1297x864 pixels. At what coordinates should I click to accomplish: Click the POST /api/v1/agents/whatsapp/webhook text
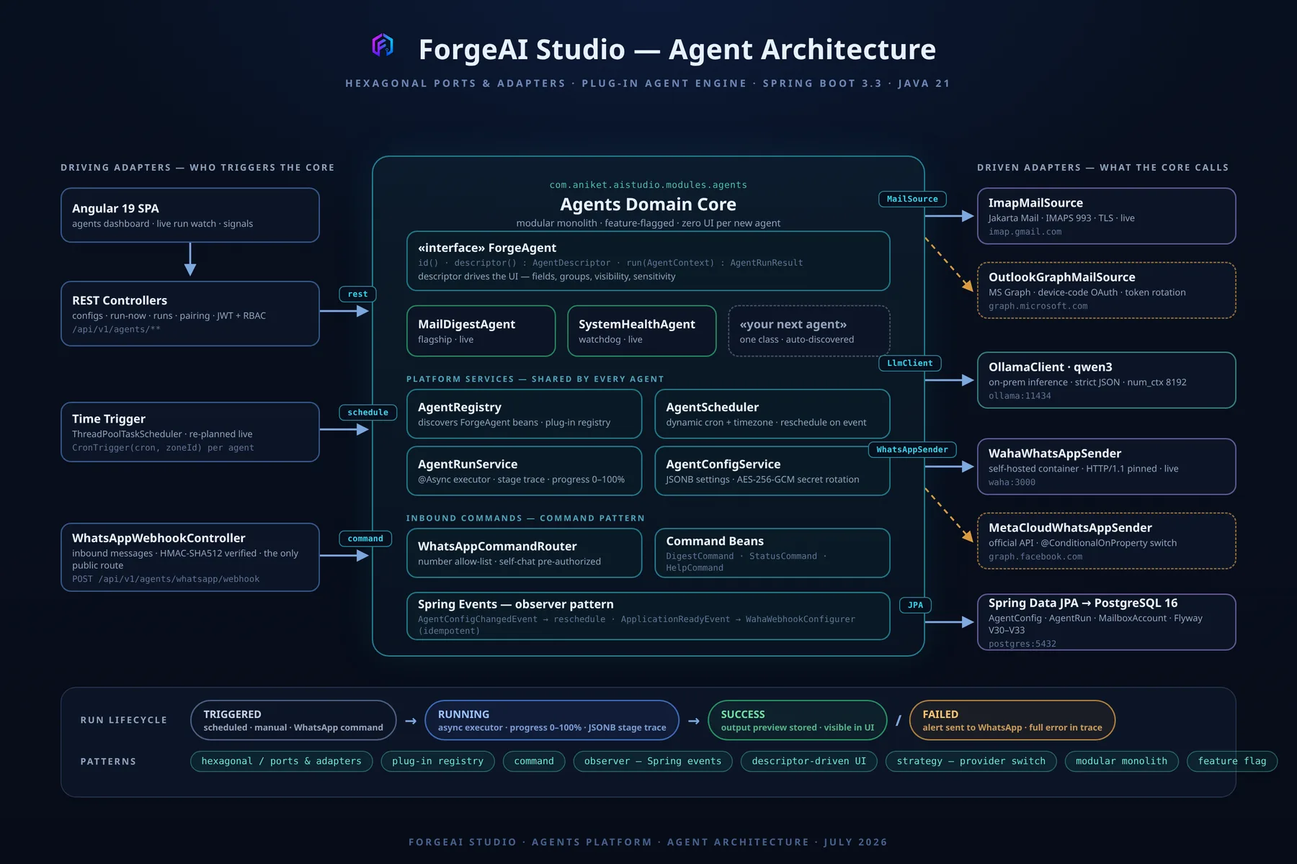click(x=166, y=579)
